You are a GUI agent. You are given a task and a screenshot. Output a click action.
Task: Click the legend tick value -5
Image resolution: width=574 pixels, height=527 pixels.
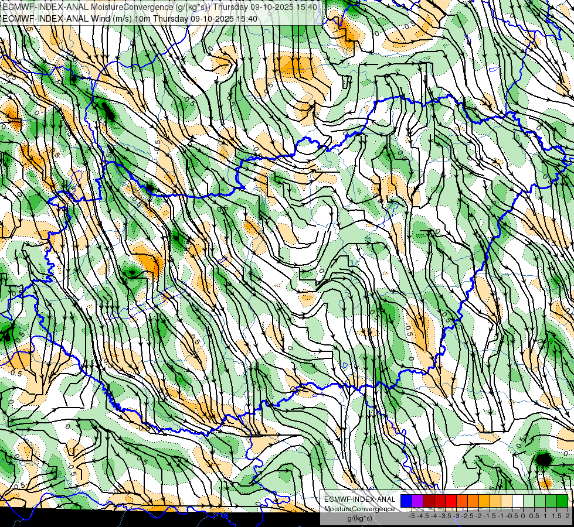[412, 516]
